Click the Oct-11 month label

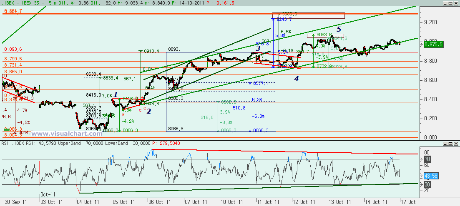(47, 194)
